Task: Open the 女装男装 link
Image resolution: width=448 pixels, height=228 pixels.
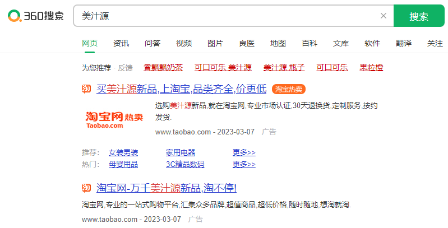Action: [123, 153]
